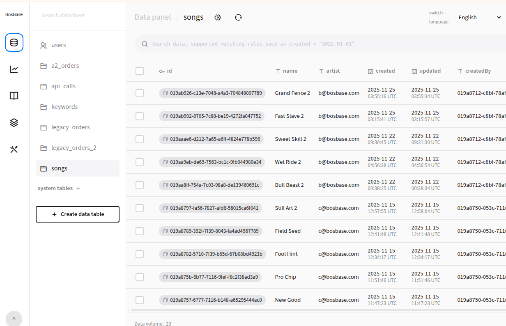Check the Field Seed row

pos(140,231)
